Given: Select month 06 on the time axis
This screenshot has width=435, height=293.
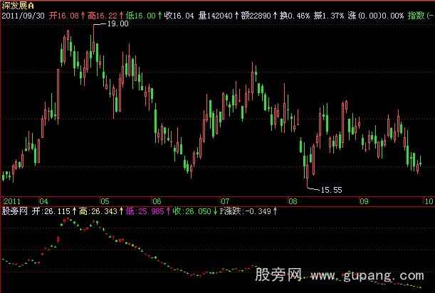Looking at the screenshot, I should pyautogui.click(x=157, y=201).
